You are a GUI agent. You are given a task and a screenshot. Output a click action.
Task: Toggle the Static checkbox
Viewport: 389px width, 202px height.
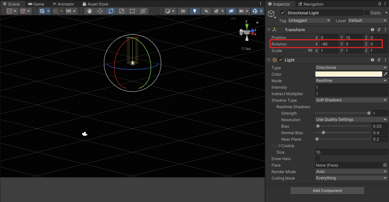(367, 13)
